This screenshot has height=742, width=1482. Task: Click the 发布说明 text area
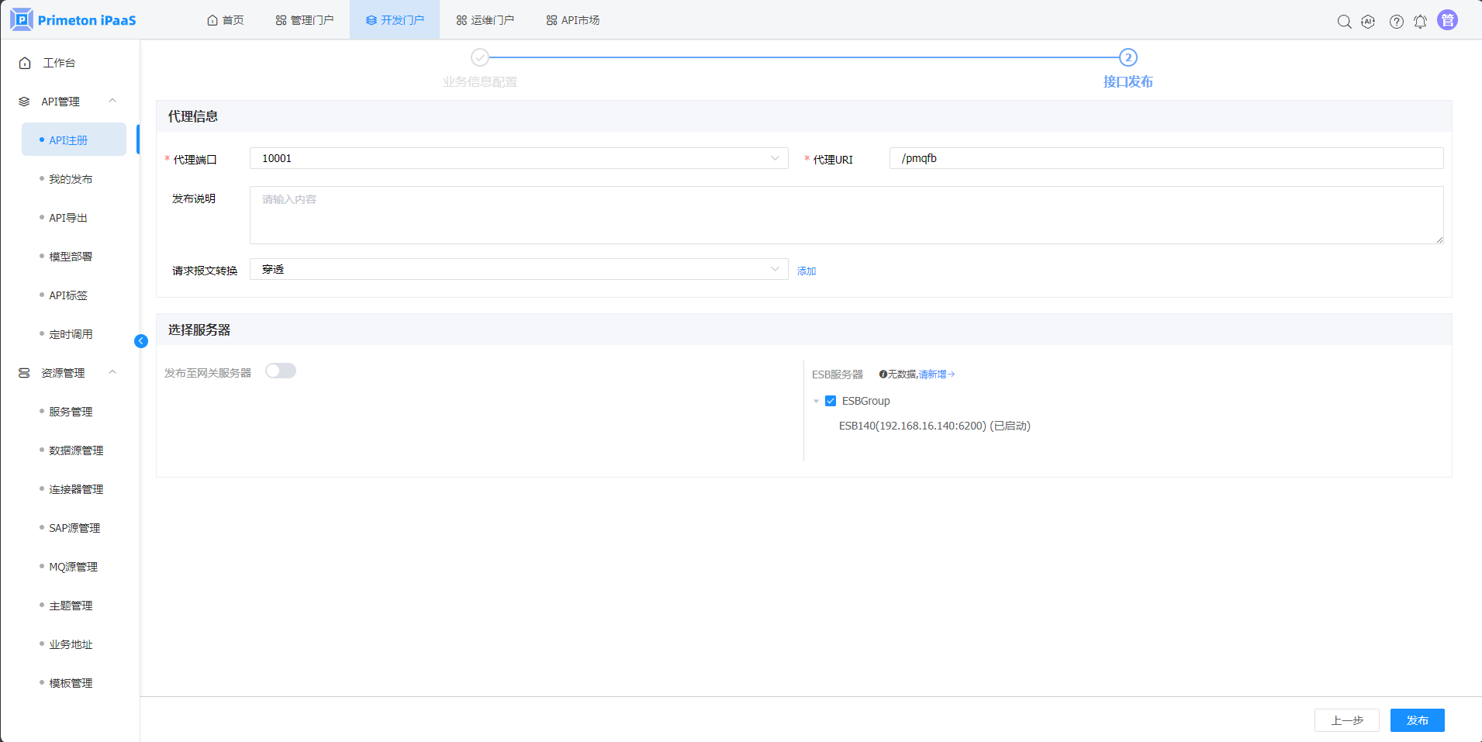(845, 215)
